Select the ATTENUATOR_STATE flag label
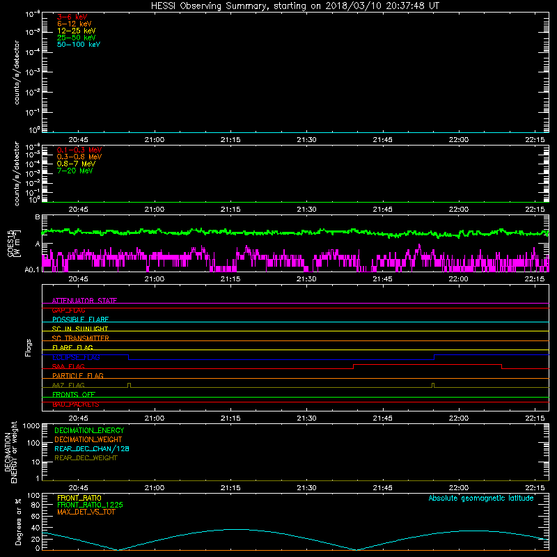Screen dimensions: 557x557 tap(84, 301)
